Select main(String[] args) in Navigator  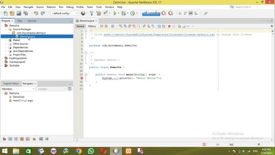click(x=23, y=100)
